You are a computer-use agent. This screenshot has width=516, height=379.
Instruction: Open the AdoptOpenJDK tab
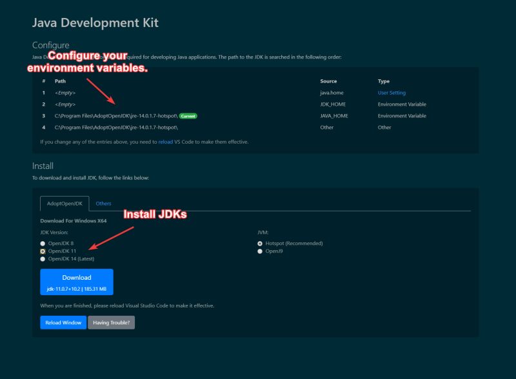(64, 203)
